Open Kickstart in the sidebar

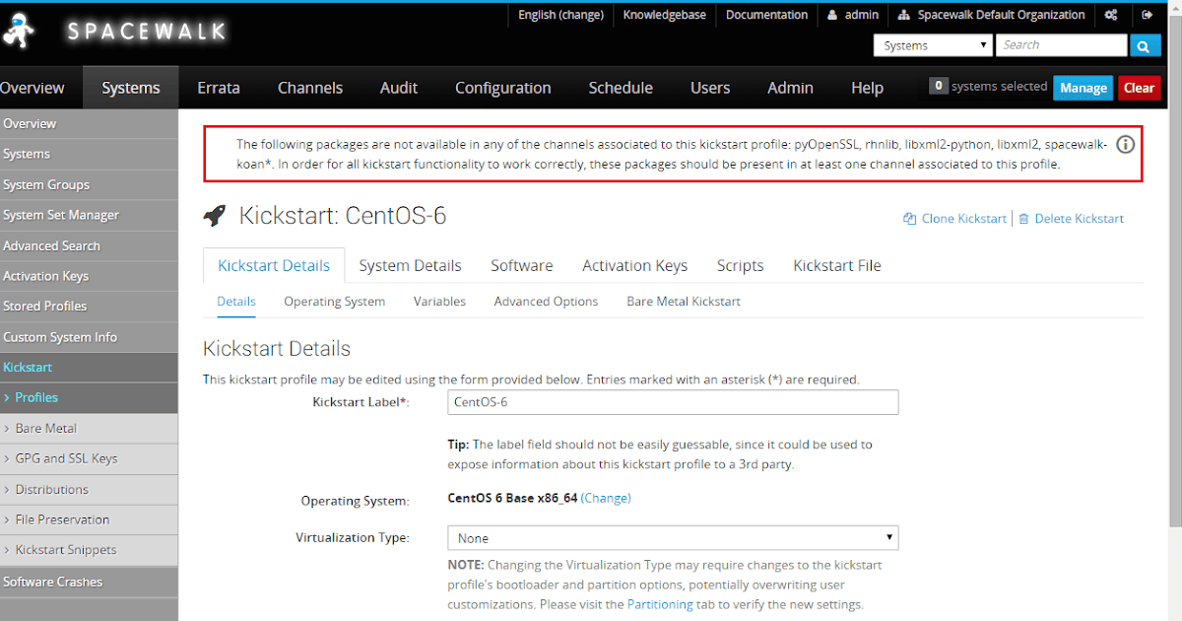click(x=89, y=367)
